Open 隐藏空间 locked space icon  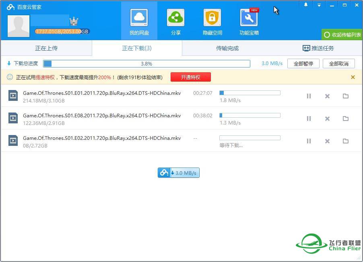coord(212,18)
